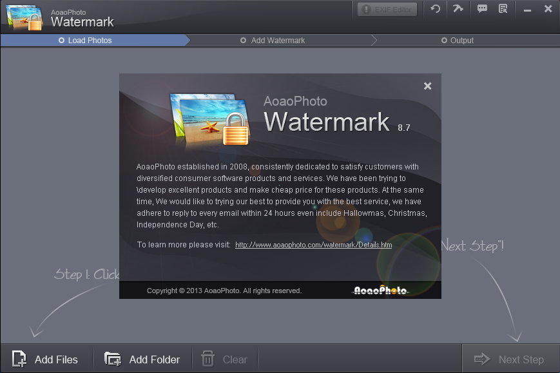This screenshot has width=560, height=373.
Task: Click the Copyright © 2013 AoaoPhoto text
Action: tap(224, 291)
